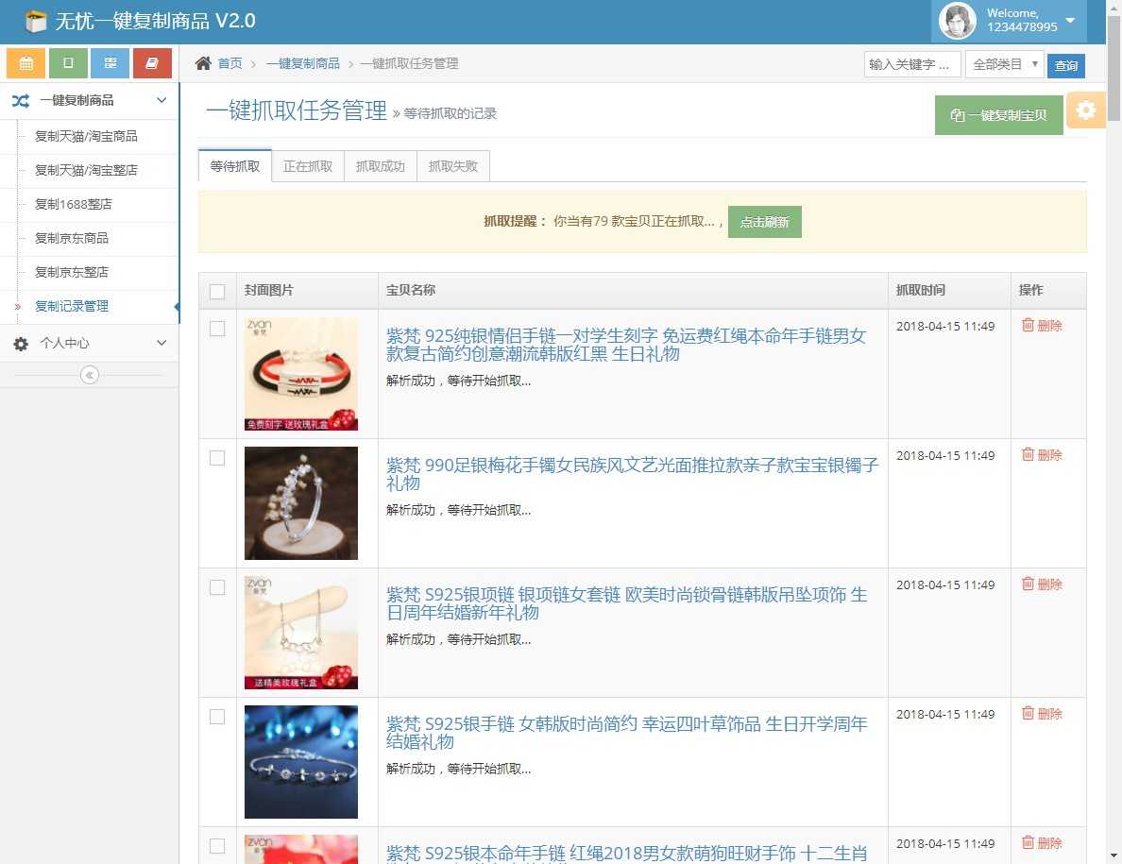The width and height of the screenshot is (1122, 864).
Task: Switch to the 抓取成功 tab
Action: (380, 166)
